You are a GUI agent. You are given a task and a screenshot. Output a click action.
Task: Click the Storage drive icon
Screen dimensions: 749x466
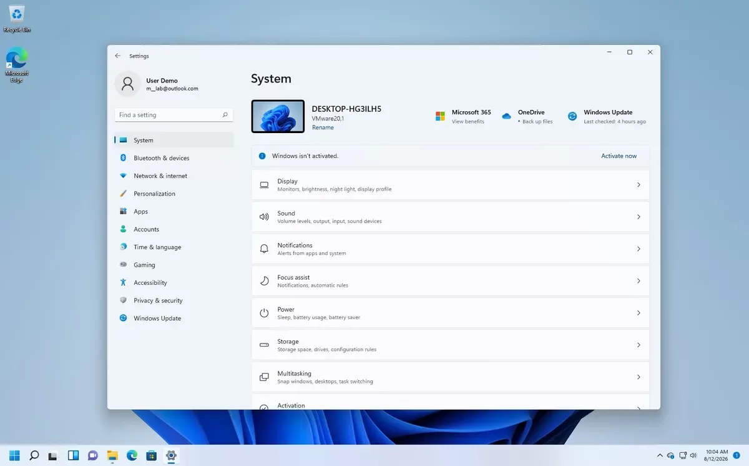(x=264, y=345)
